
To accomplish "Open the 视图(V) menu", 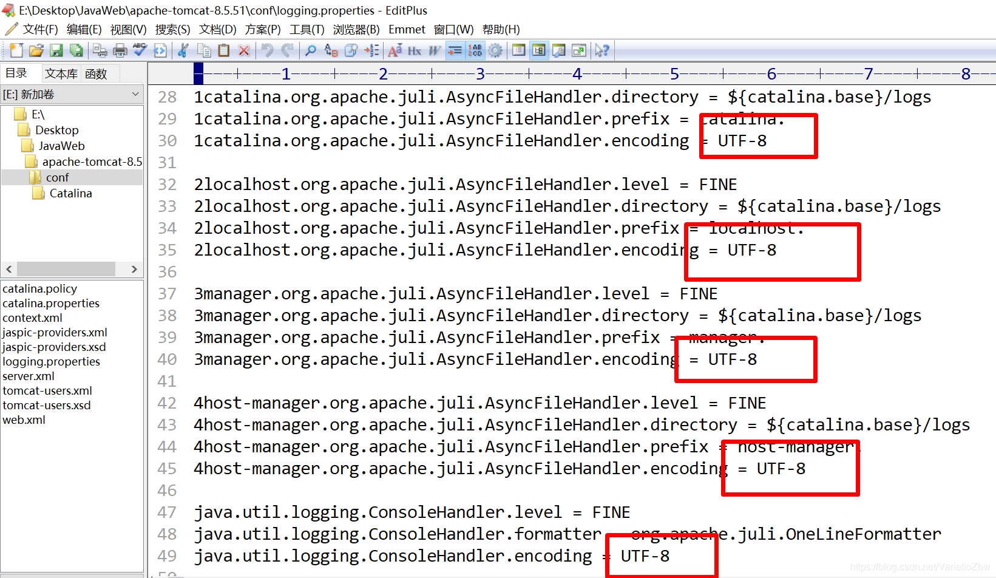I will (x=129, y=29).
